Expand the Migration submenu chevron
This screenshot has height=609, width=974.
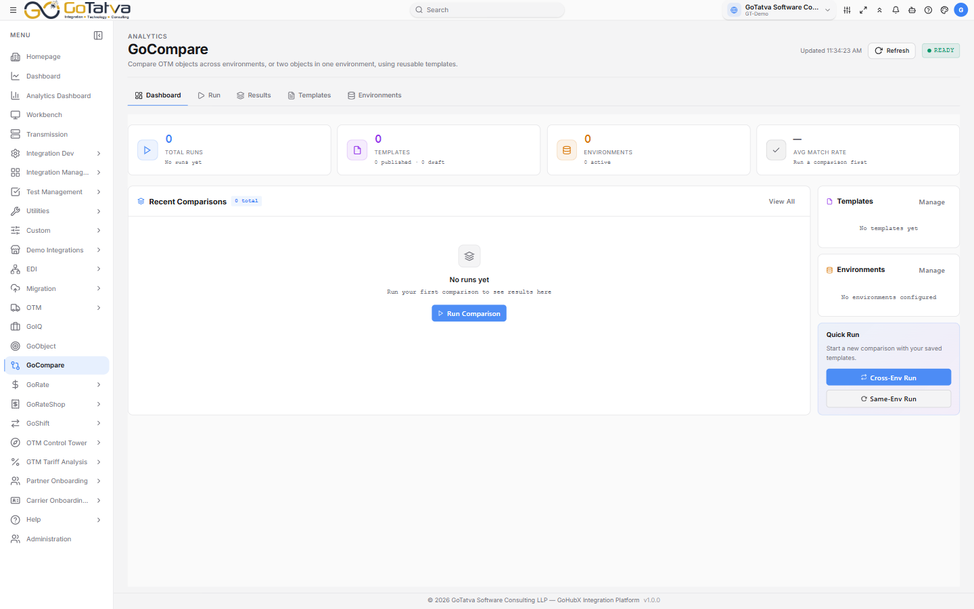(x=99, y=289)
